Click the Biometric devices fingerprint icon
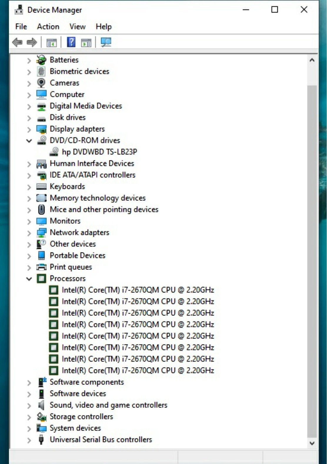Viewport: 327px width, 464px height. (41, 71)
